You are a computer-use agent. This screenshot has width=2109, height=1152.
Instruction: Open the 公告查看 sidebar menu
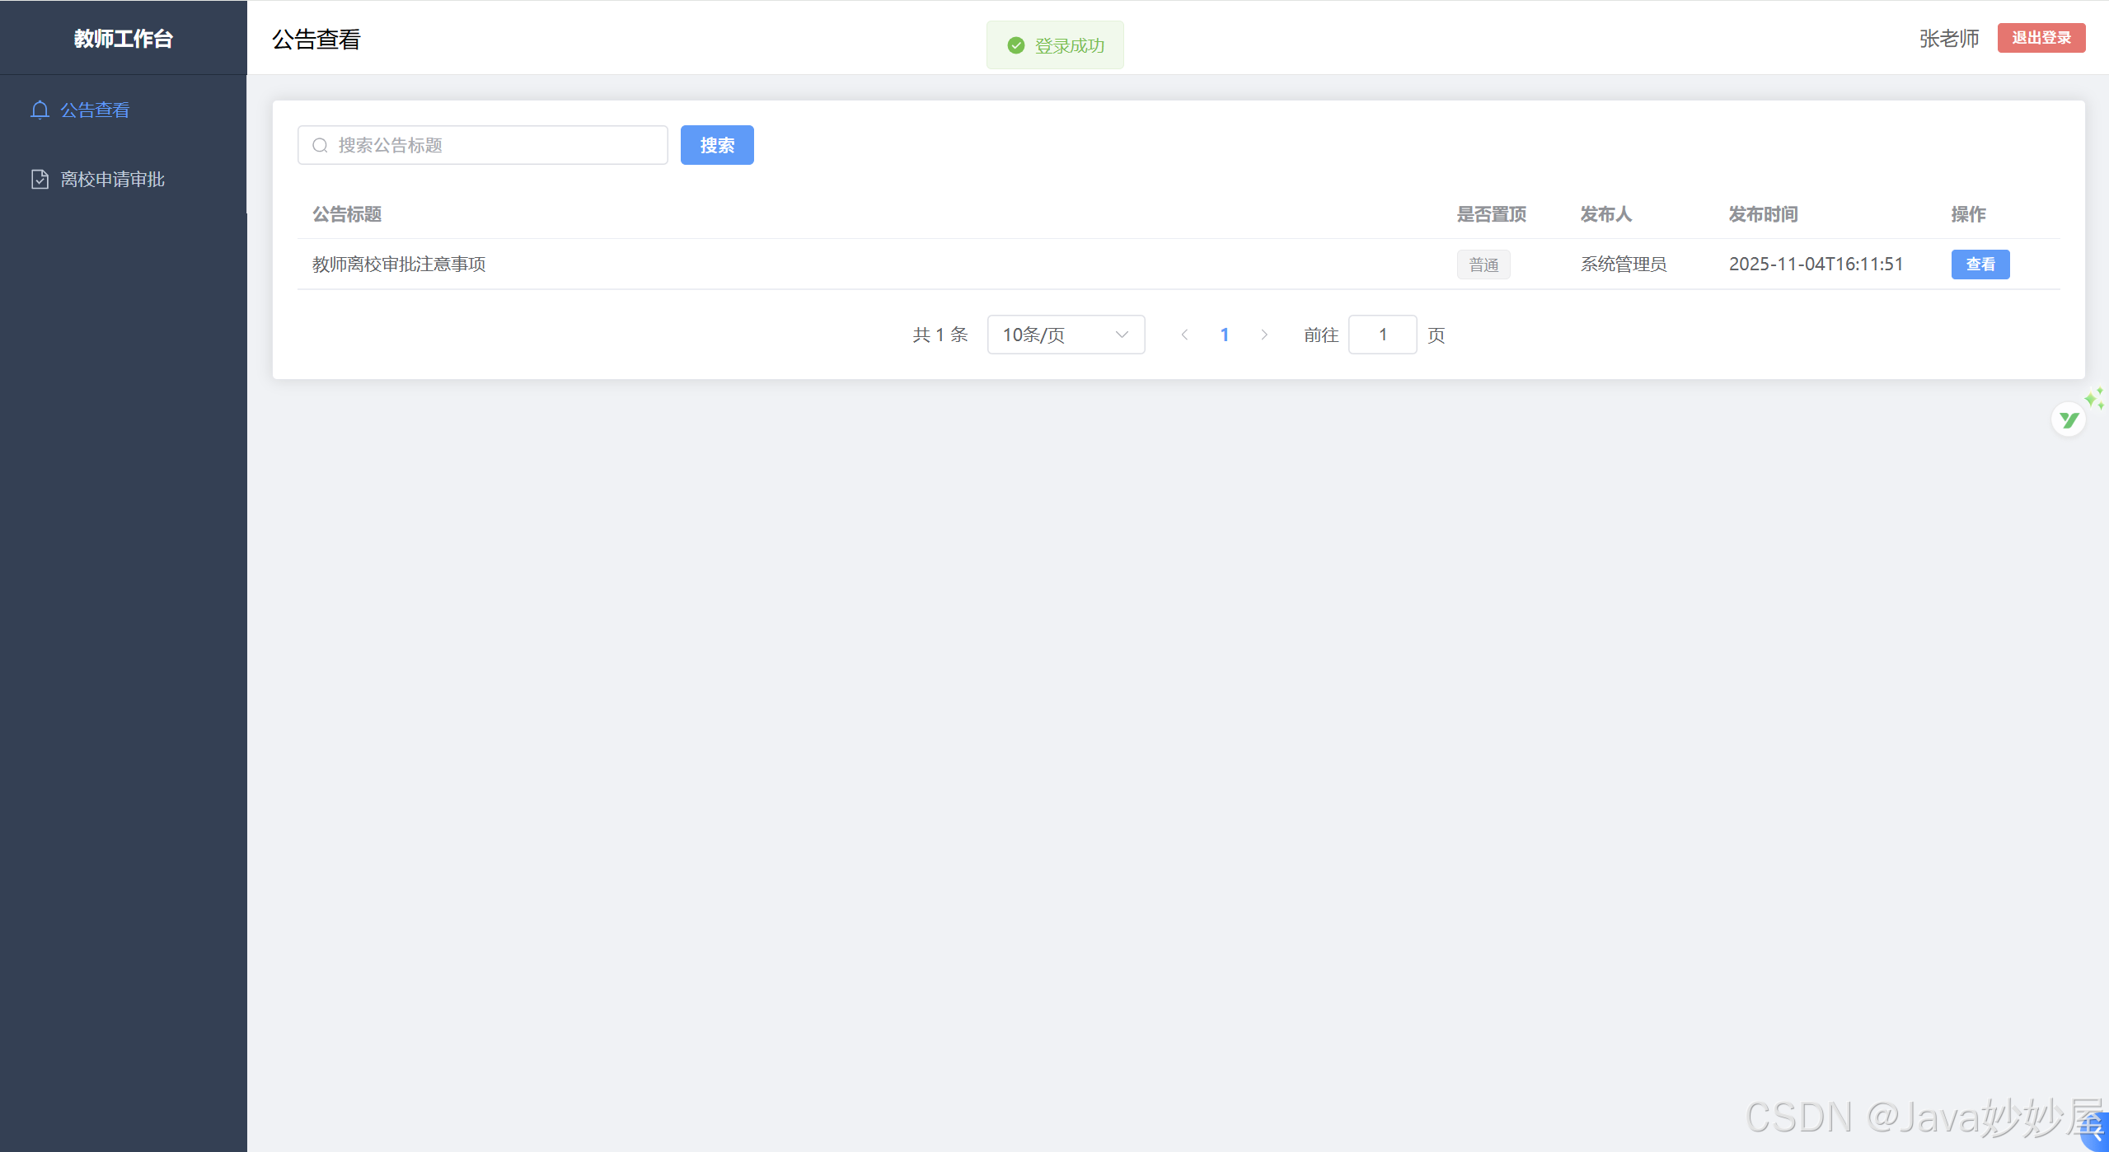(124, 110)
